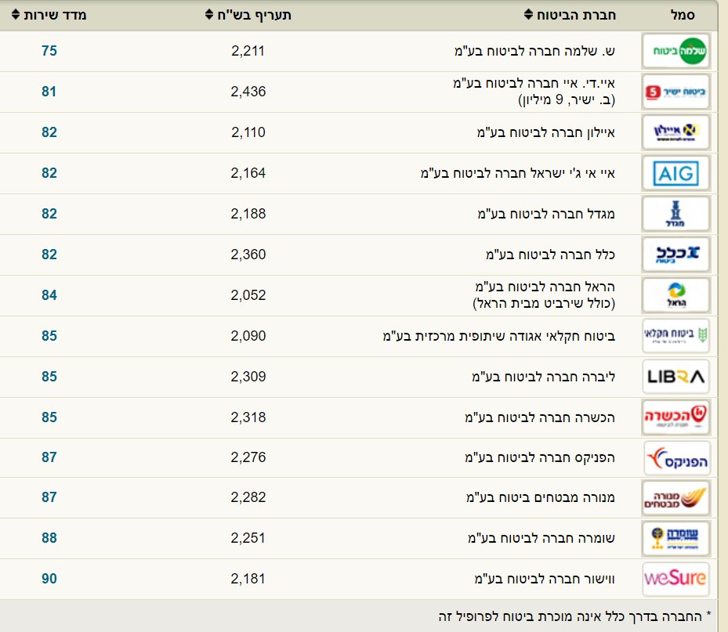
Task: Click the Menora Mivtachim logo
Action: 676,498
